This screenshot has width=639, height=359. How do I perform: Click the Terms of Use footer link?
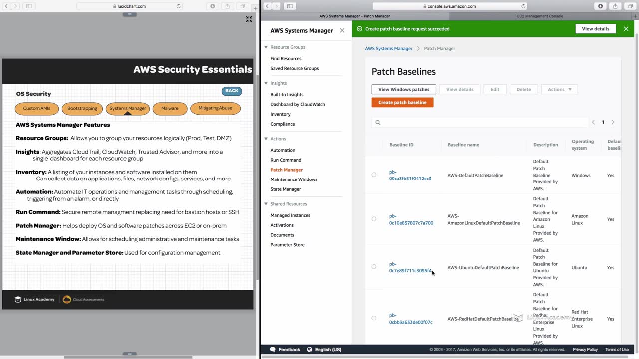[617, 350]
